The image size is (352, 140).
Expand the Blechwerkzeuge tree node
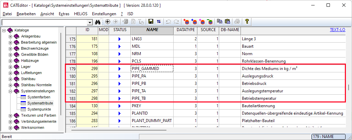pos(10,48)
